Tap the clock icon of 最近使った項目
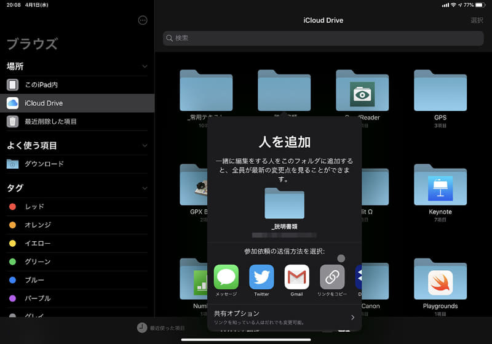The image size is (492, 344). (142, 327)
